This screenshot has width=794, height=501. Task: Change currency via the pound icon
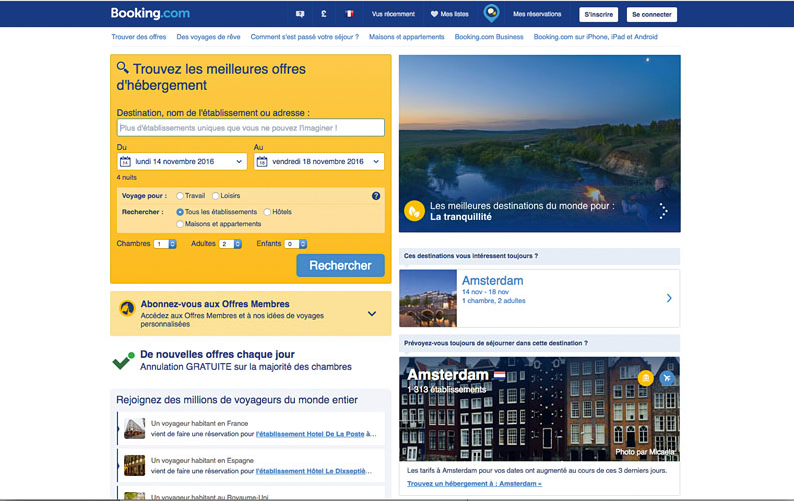coord(323,14)
